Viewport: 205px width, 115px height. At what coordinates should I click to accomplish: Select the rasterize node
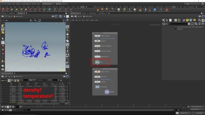pos(97,82)
